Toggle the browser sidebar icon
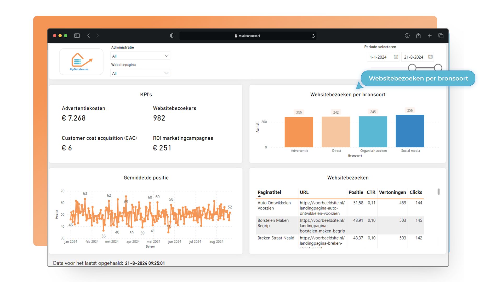This screenshot has height=282, width=502. point(77,36)
